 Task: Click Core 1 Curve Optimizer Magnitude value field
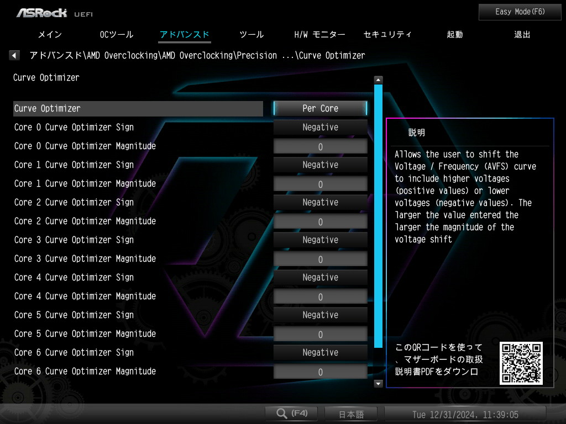pos(320,184)
